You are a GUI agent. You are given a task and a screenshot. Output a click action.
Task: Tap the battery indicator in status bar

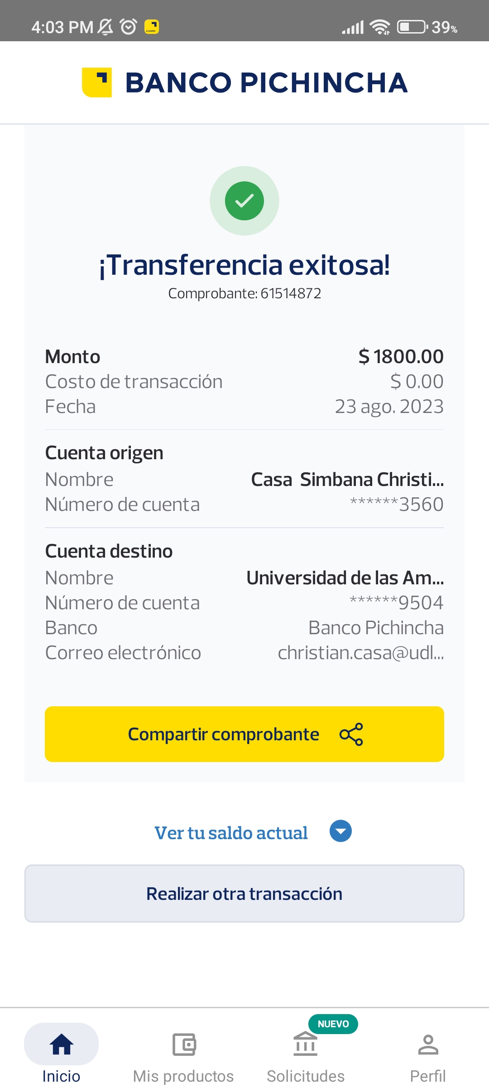point(412,27)
